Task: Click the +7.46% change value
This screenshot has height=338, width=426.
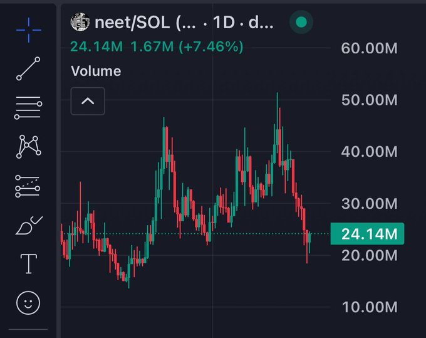Action: (x=211, y=47)
